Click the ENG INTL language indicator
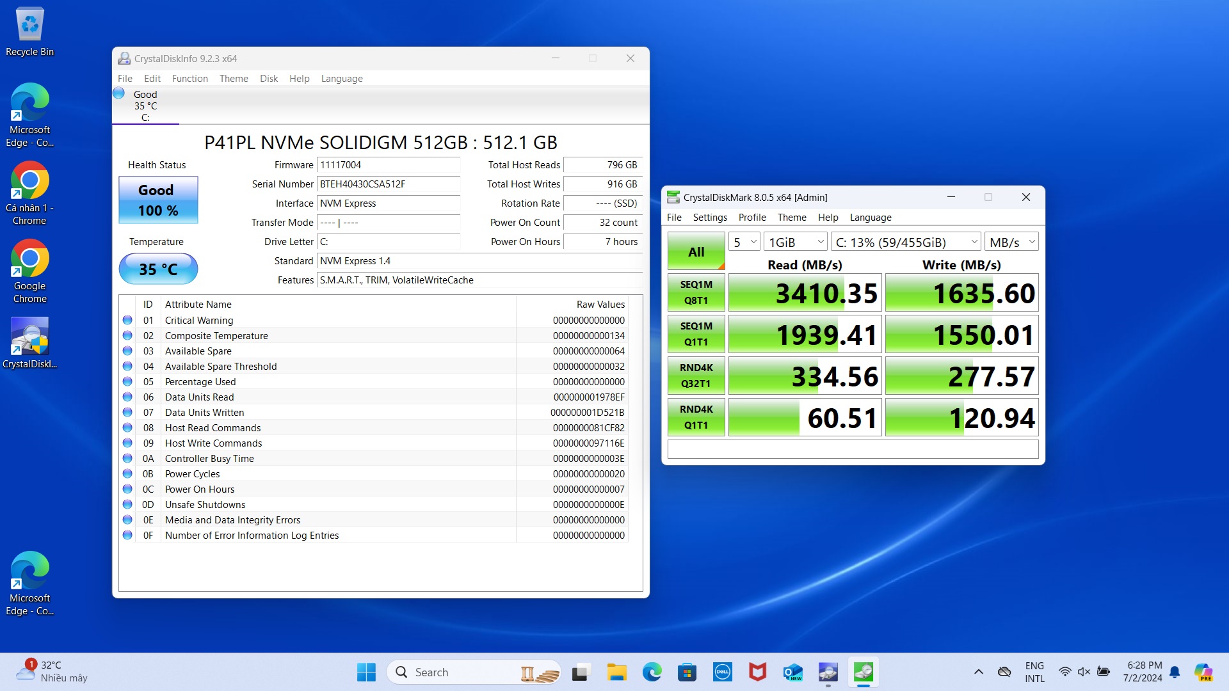 (x=1034, y=672)
